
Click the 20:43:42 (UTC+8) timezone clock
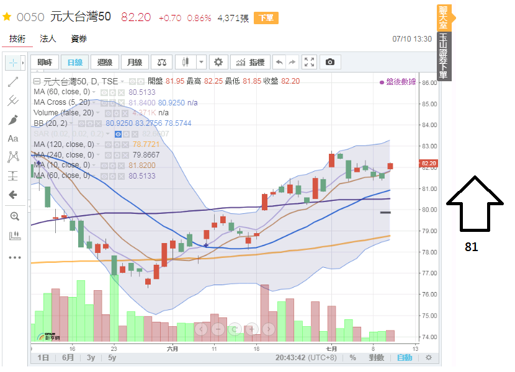pyautogui.click(x=306, y=358)
